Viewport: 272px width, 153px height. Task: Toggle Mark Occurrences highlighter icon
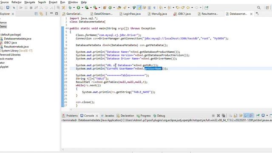[x=139, y=8]
